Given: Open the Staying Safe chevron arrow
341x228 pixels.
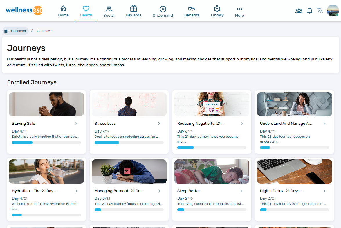Looking at the screenshot, I should tap(76, 124).
